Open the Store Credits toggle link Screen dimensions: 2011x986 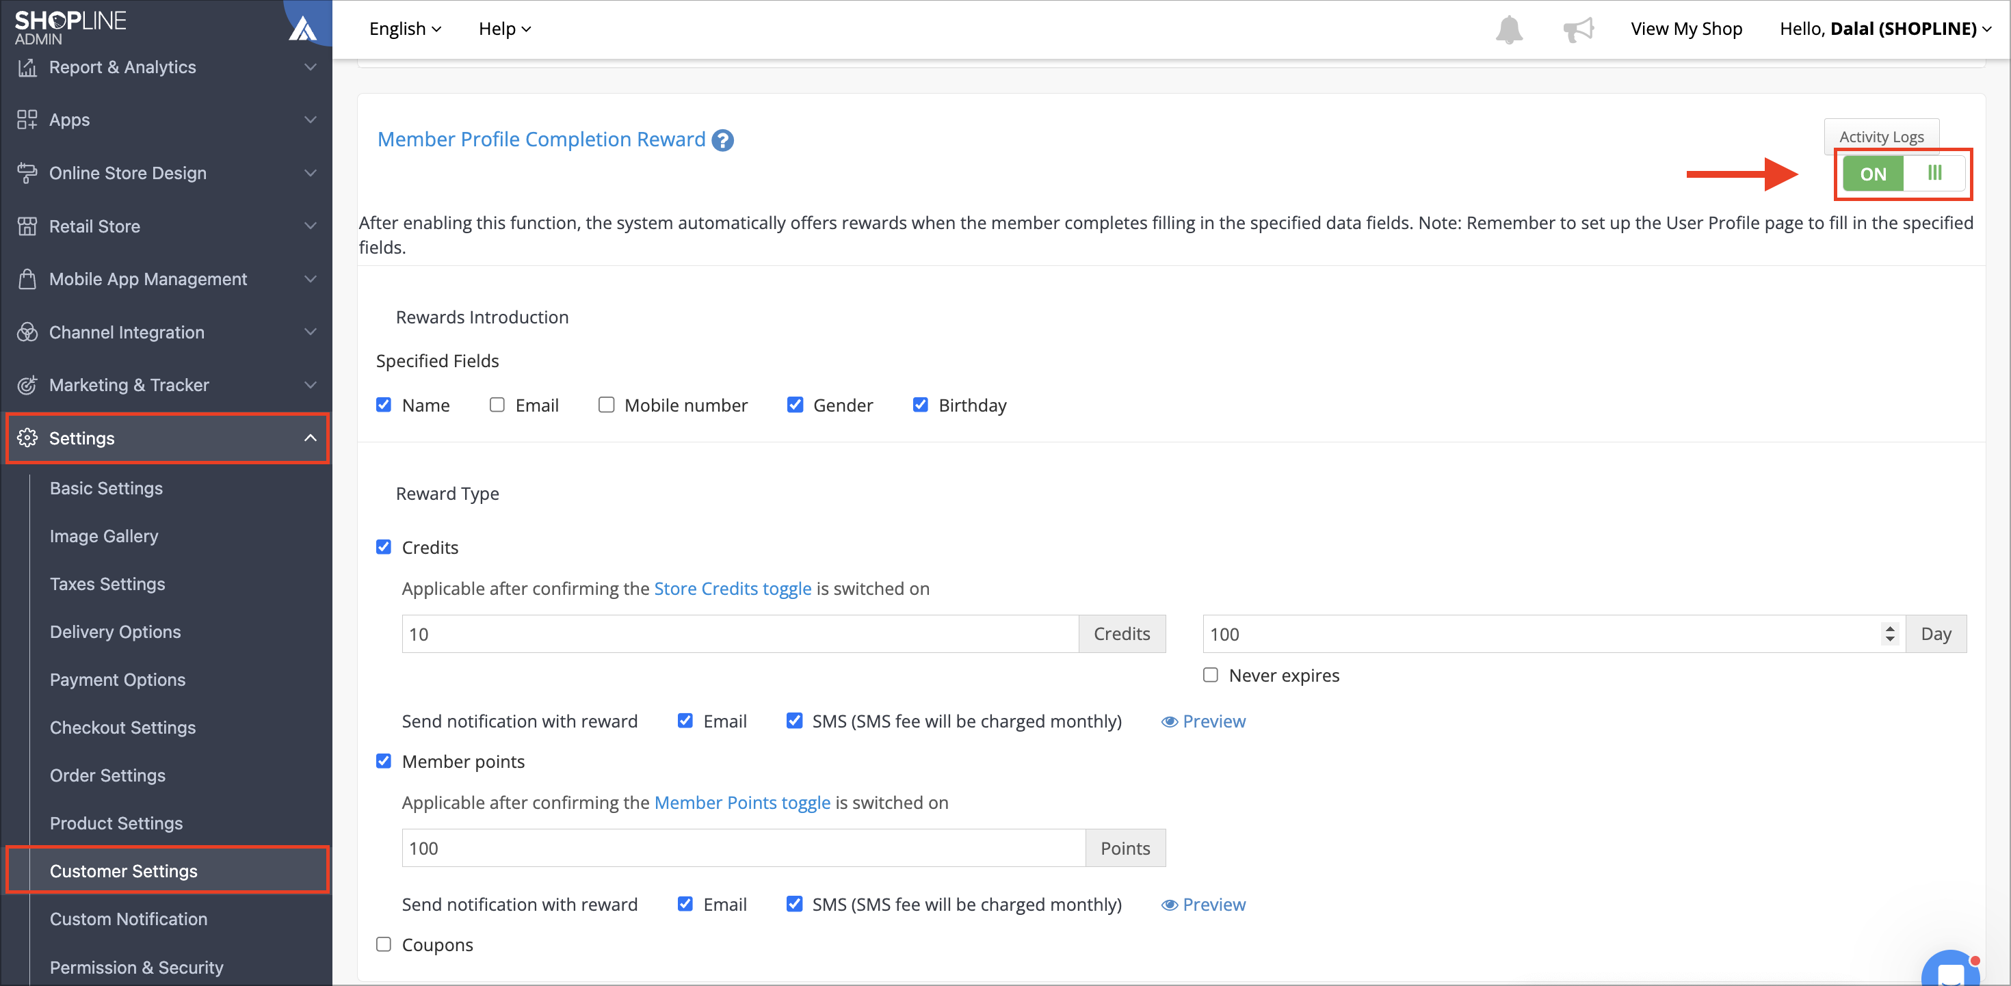point(733,588)
